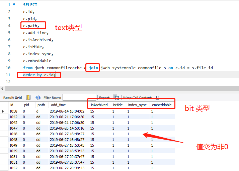Image resolution: width=239 pixels, height=171 pixels.
Task: Click the grid view icon beside Result Grid
Action: pyautogui.click(x=28, y=98)
